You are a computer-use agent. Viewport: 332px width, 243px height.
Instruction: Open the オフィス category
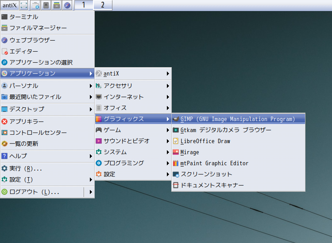(x=133, y=108)
